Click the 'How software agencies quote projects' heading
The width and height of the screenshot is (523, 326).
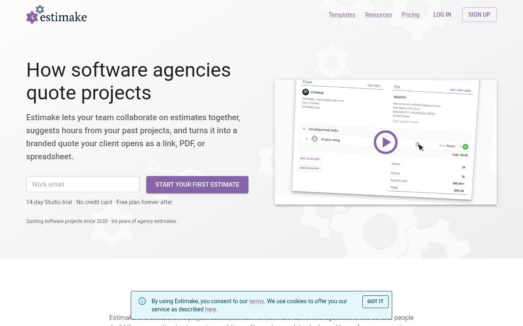tap(128, 81)
